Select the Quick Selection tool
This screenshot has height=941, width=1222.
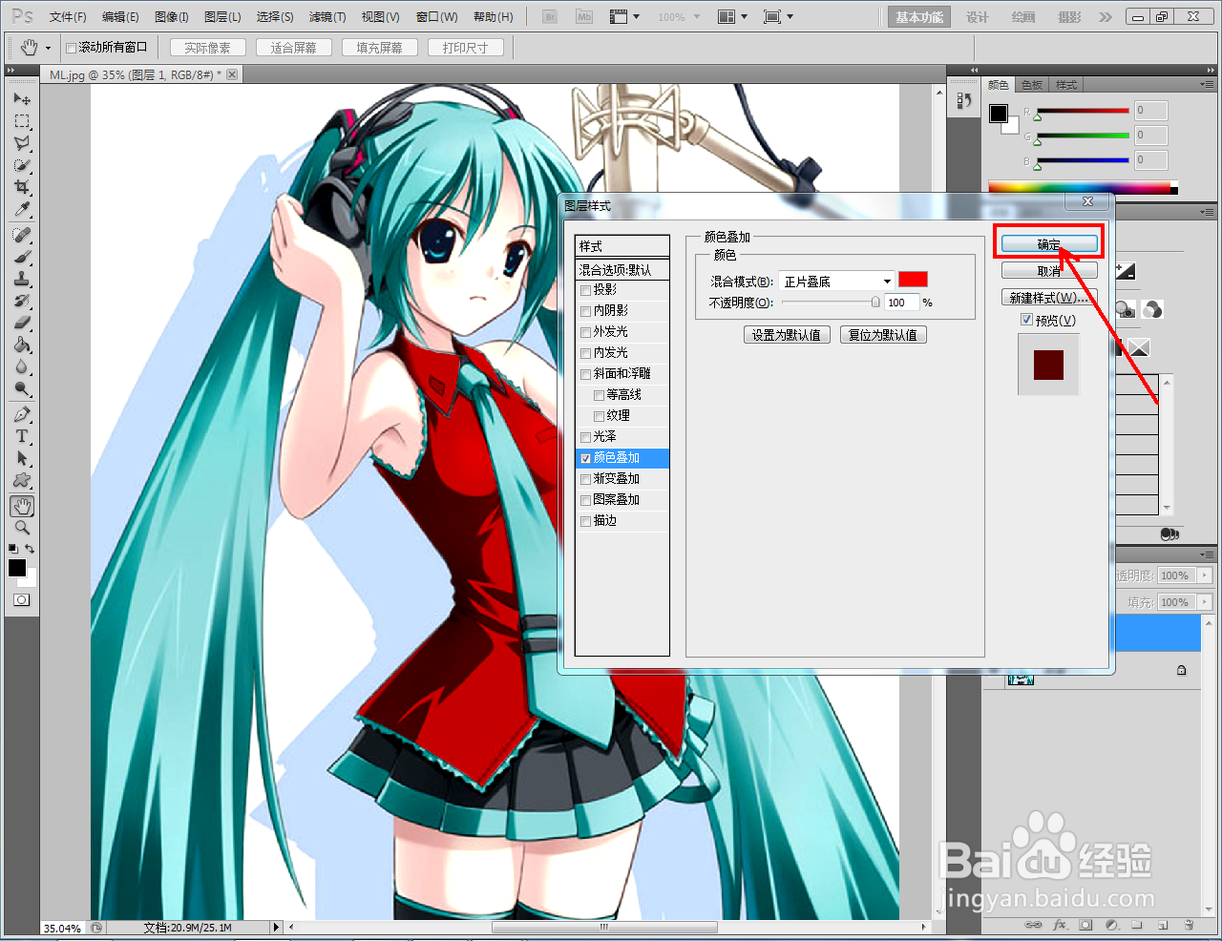(22, 165)
